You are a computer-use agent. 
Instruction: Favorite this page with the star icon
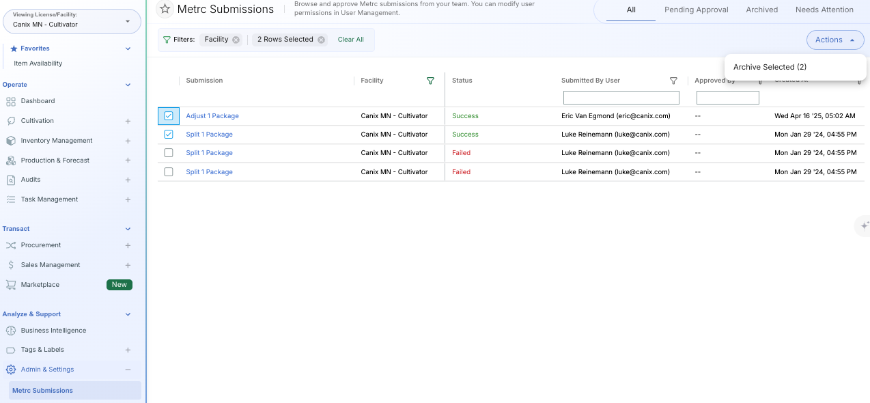tap(165, 9)
